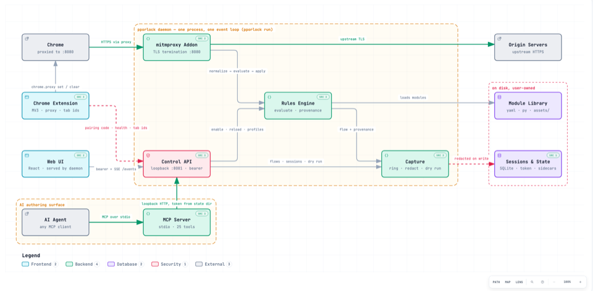Select the Module Library node title
Screen dimensions: 593x291
(528, 103)
